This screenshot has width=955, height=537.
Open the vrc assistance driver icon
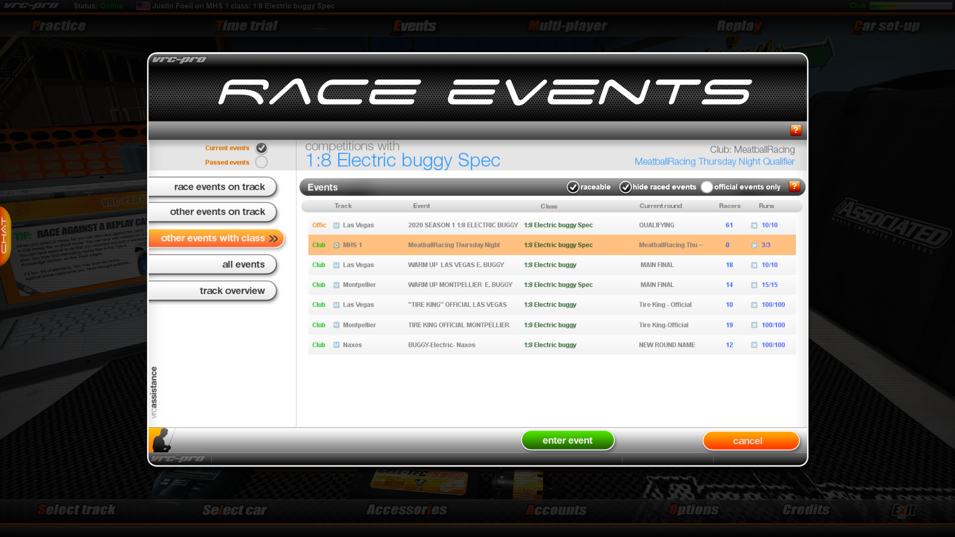point(162,440)
